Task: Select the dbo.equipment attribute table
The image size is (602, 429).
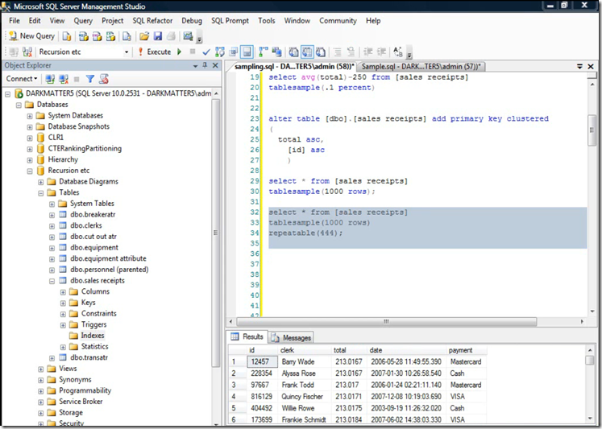Action: pos(108,258)
